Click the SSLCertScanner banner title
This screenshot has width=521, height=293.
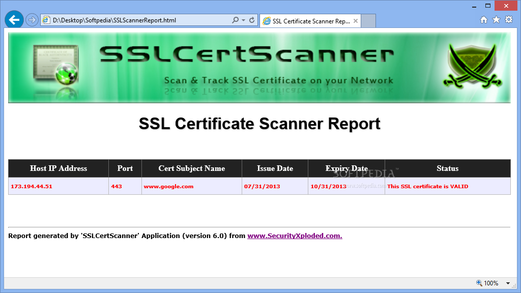coord(247,54)
